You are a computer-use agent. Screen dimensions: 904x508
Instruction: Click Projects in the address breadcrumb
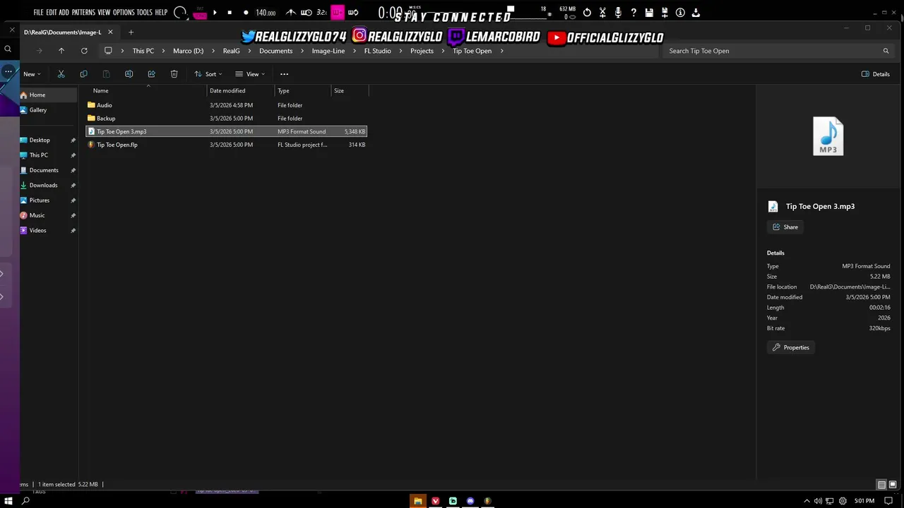coord(422,51)
